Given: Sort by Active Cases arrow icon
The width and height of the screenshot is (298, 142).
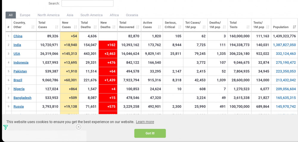Looking at the screenshot, I should click(159, 27).
